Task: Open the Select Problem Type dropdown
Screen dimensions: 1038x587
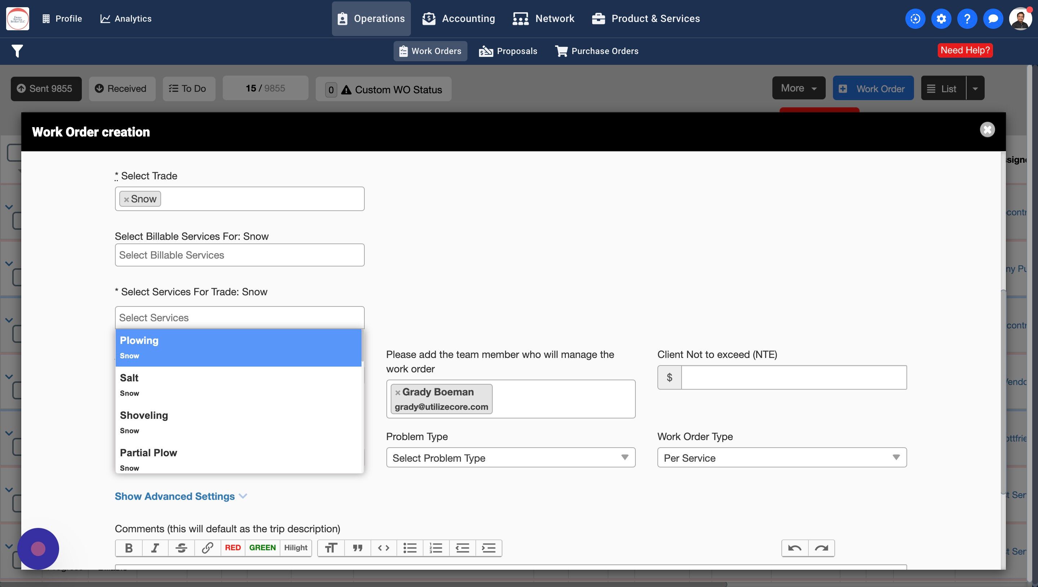Action: tap(510, 458)
